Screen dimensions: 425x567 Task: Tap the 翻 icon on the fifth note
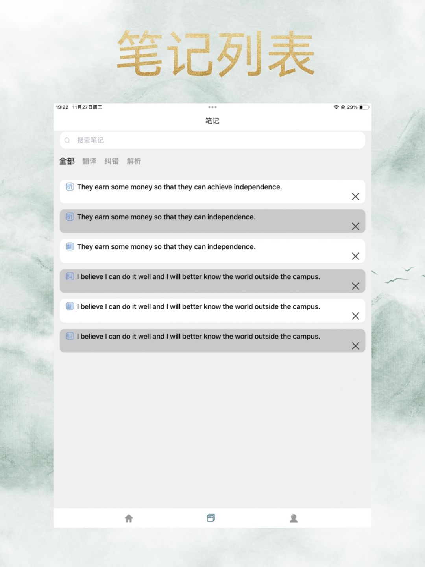pyautogui.click(x=70, y=306)
